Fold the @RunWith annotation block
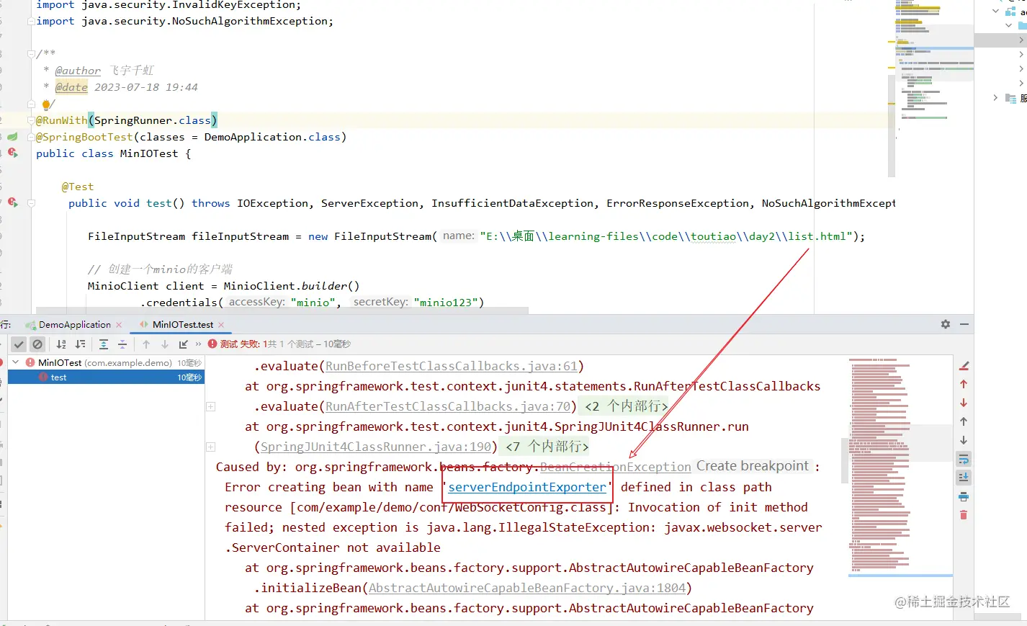The height and width of the screenshot is (626, 1027). point(31,120)
